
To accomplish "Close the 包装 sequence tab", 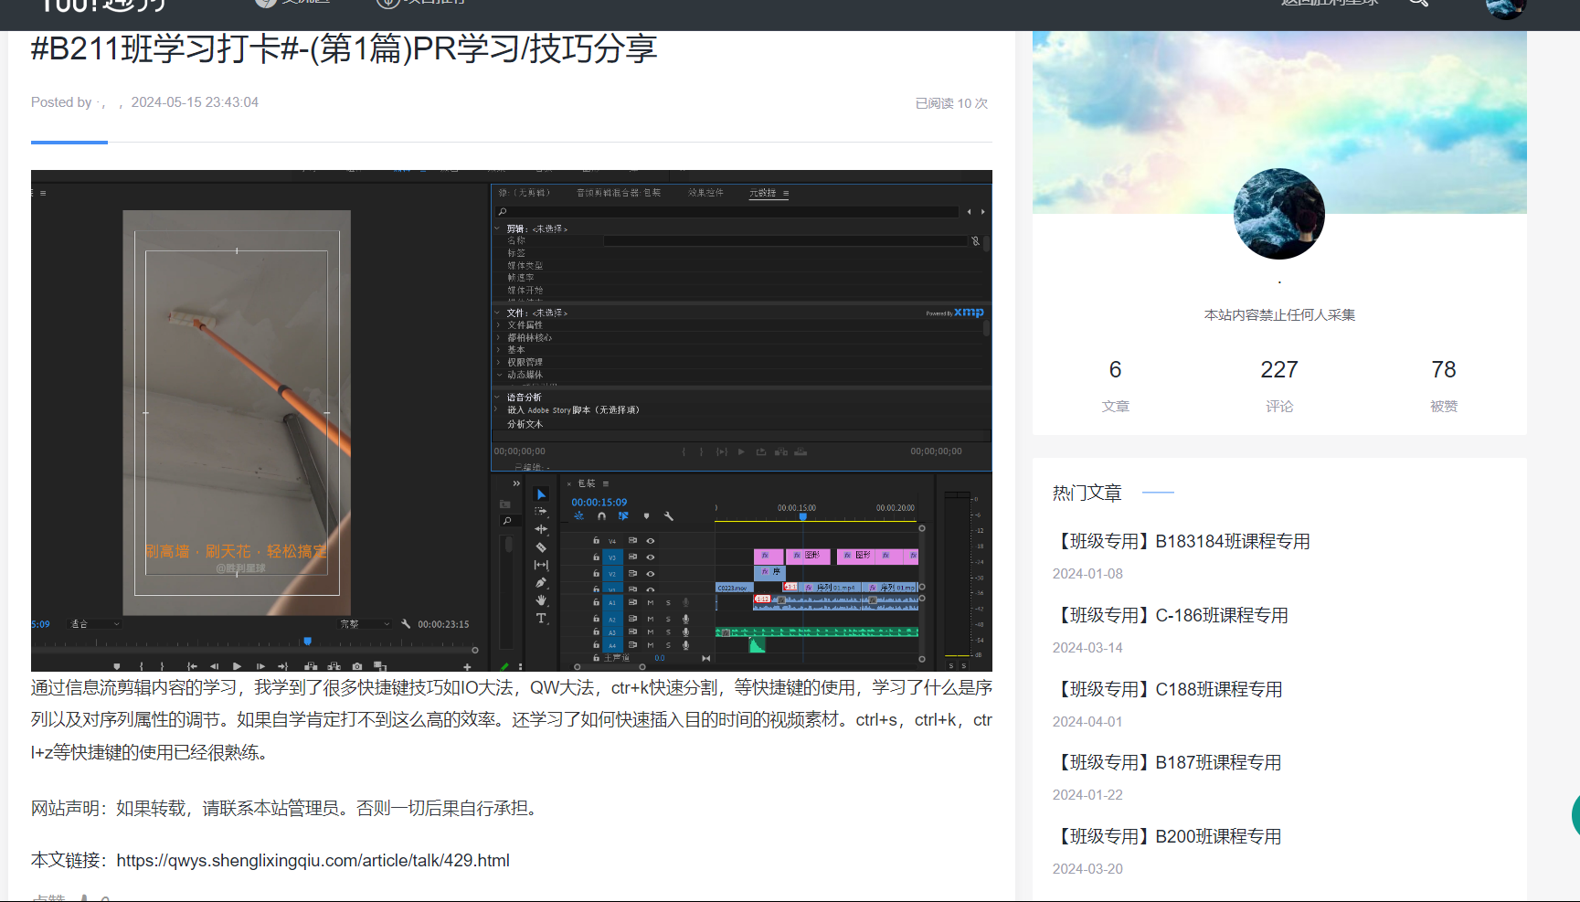I will click(568, 483).
